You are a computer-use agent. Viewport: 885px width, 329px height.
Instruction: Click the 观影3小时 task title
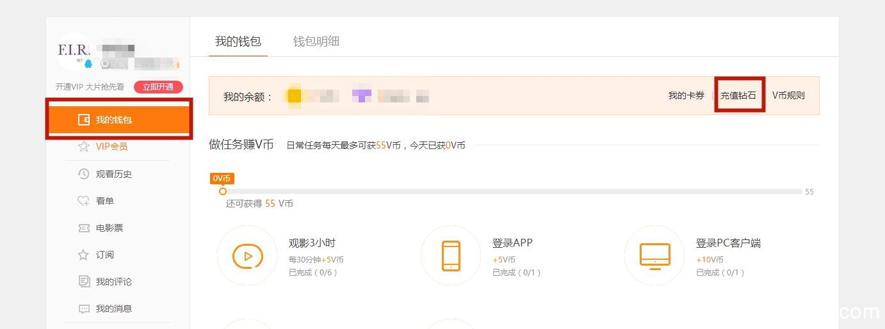[x=312, y=243]
